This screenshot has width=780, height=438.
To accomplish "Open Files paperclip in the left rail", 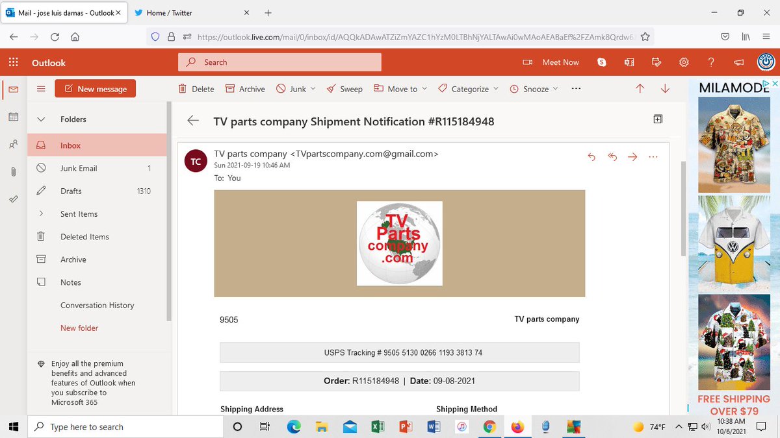I will click(x=13, y=172).
